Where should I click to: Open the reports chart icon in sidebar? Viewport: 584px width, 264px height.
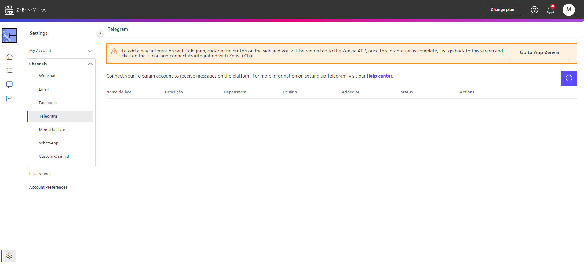(9, 99)
